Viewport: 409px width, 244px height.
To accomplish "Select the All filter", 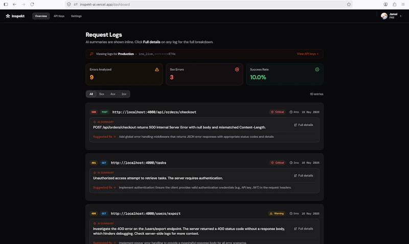I will point(91,94).
